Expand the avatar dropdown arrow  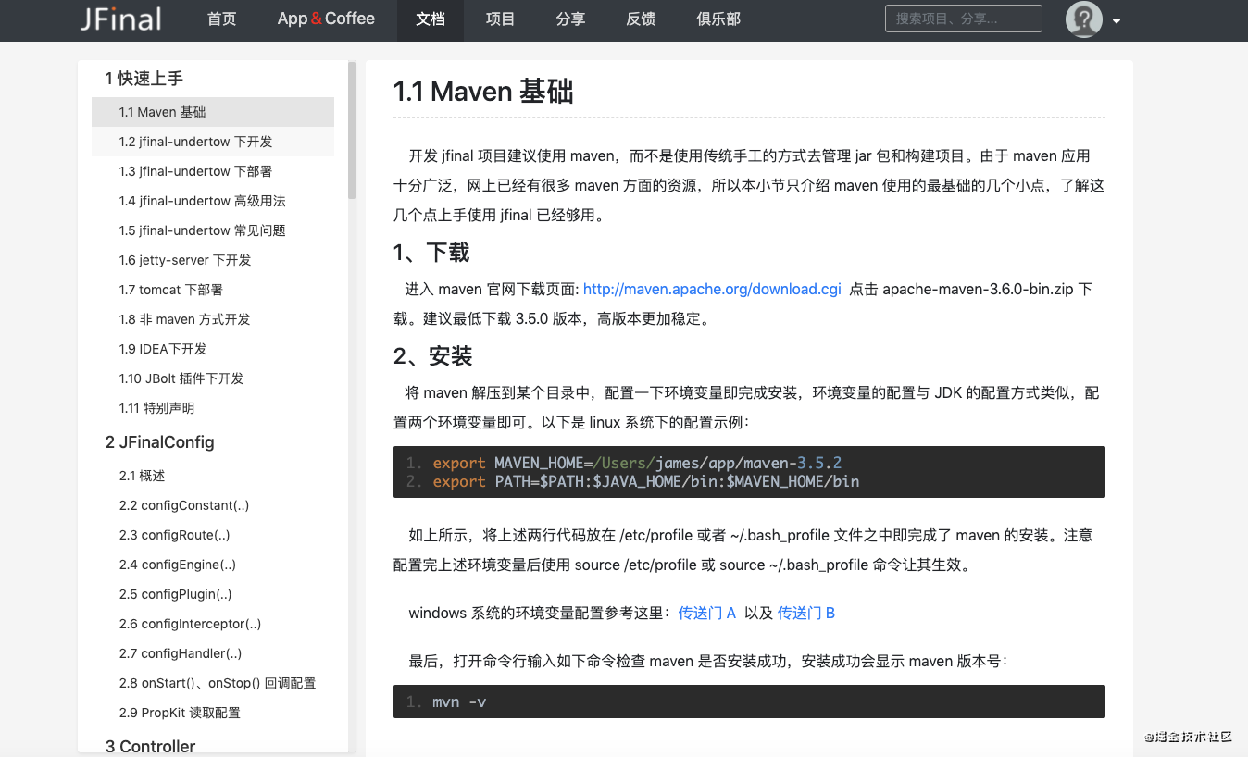(x=1117, y=21)
